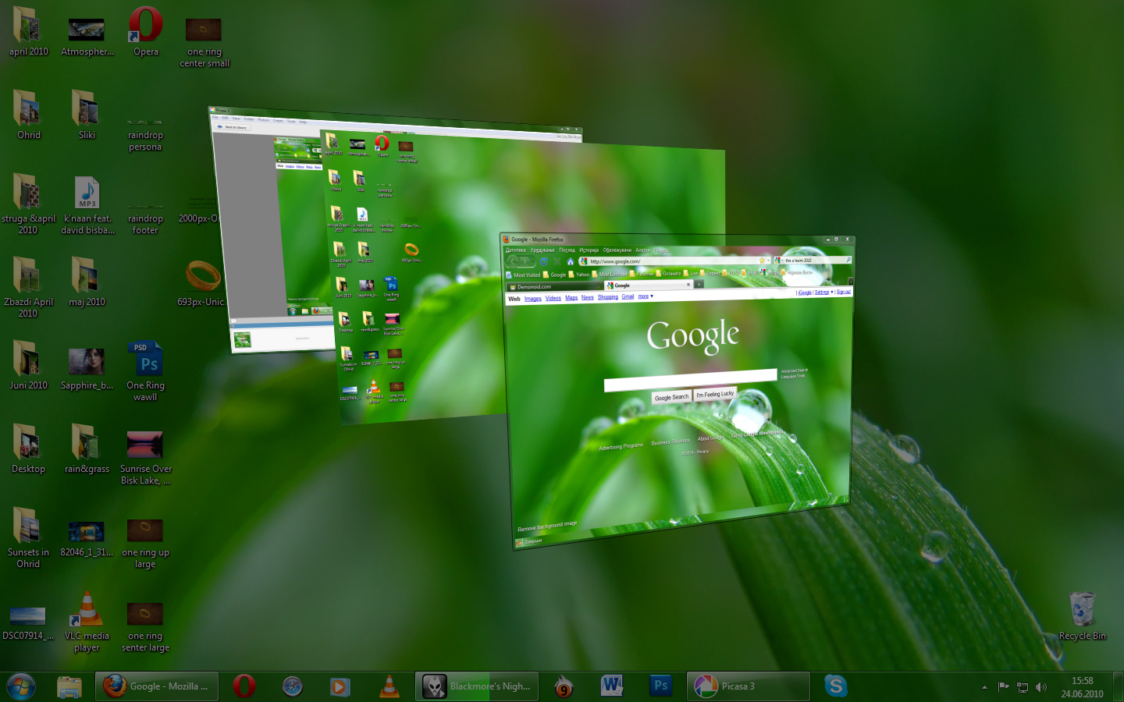Viewport: 1124px width, 702px height.
Task: Reload the page using the Firefox refresh icon
Action: point(544,261)
